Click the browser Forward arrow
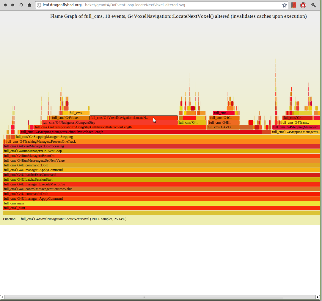Viewport: 322px width, 301px height. 13,5
